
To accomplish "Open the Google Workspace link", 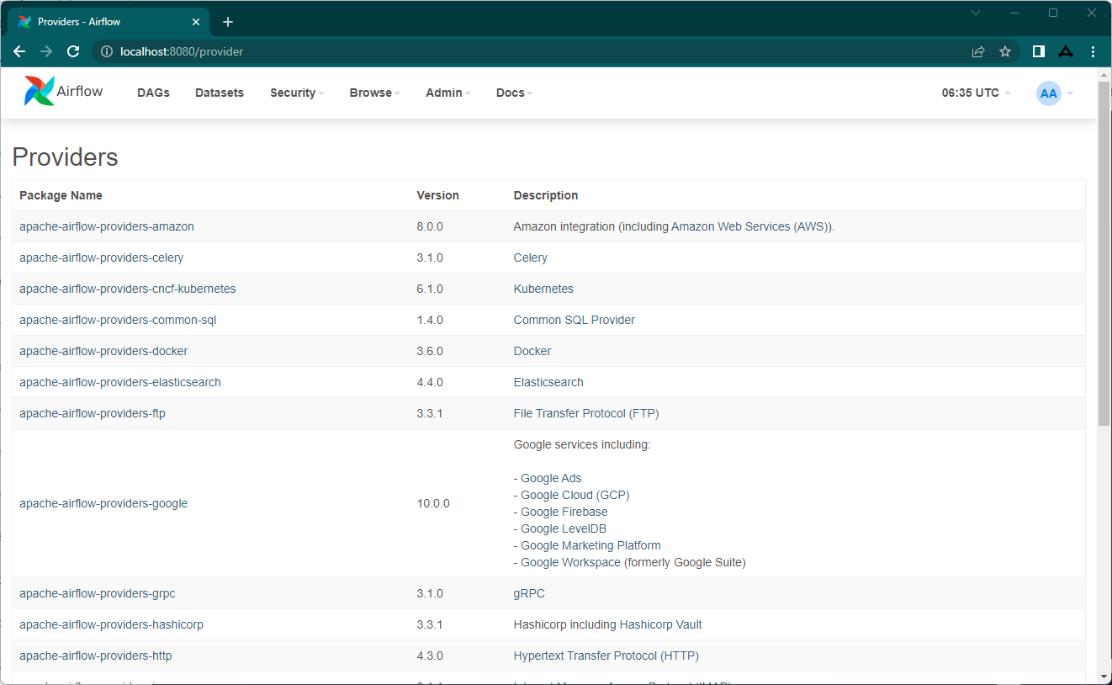I will (x=571, y=562).
